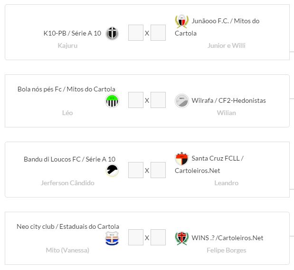Focus the Wilrafa score input box
This screenshot has height=270, width=294.
point(158,100)
